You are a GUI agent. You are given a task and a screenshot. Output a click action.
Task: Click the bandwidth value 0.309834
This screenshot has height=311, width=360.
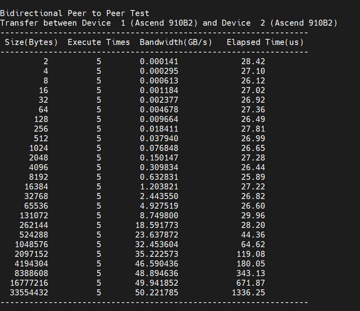pyautogui.click(x=159, y=167)
